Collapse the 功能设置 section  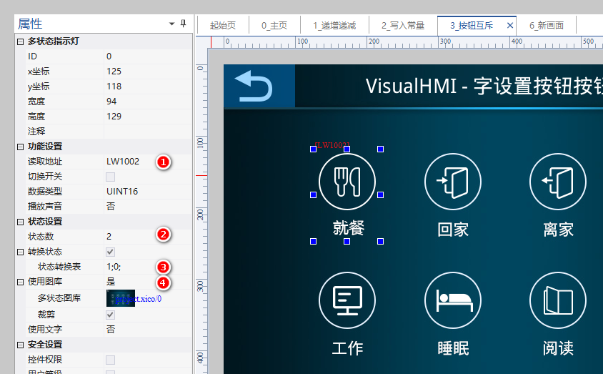pyautogui.click(x=21, y=147)
